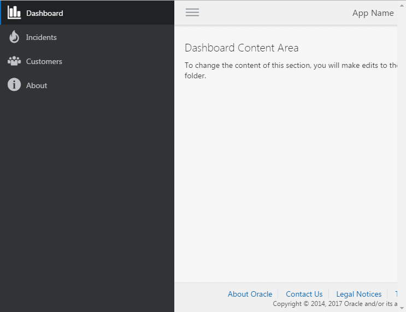Viewport: 406px width, 312px height.
Task: Open the Contact Us footer link
Action: pos(304,294)
